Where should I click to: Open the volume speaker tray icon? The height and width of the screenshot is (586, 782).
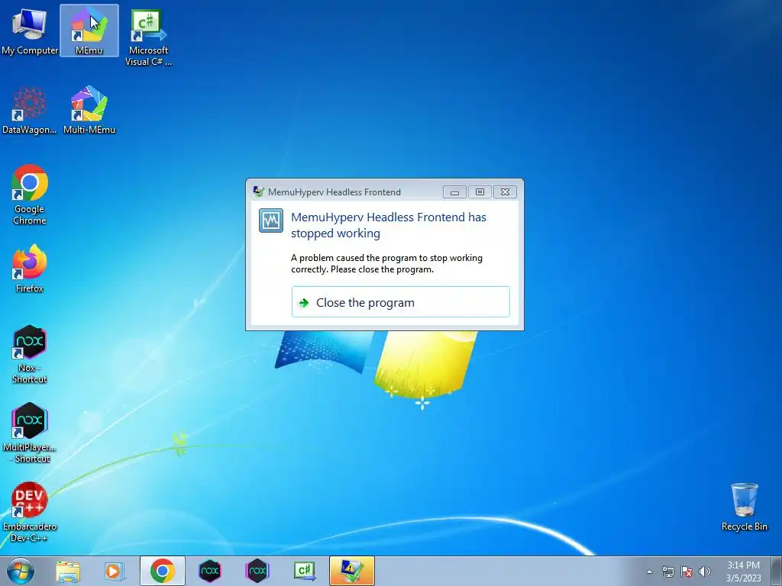click(705, 572)
